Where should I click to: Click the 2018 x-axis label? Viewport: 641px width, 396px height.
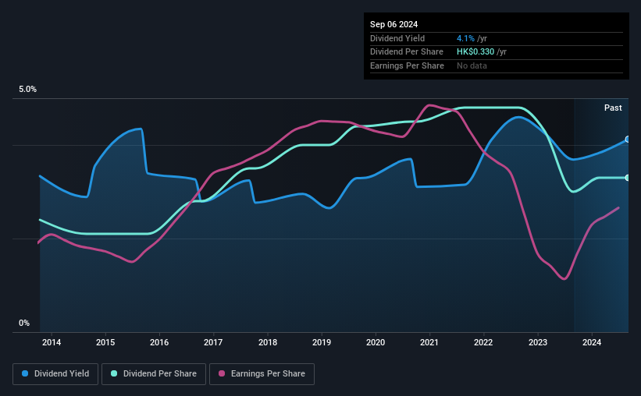pyautogui.click(x=268, y=342)
